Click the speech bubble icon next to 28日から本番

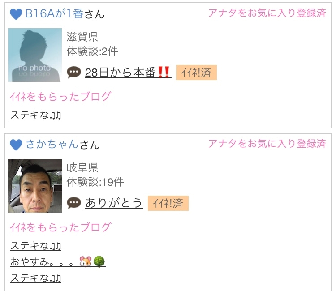(x=74, y=73)
